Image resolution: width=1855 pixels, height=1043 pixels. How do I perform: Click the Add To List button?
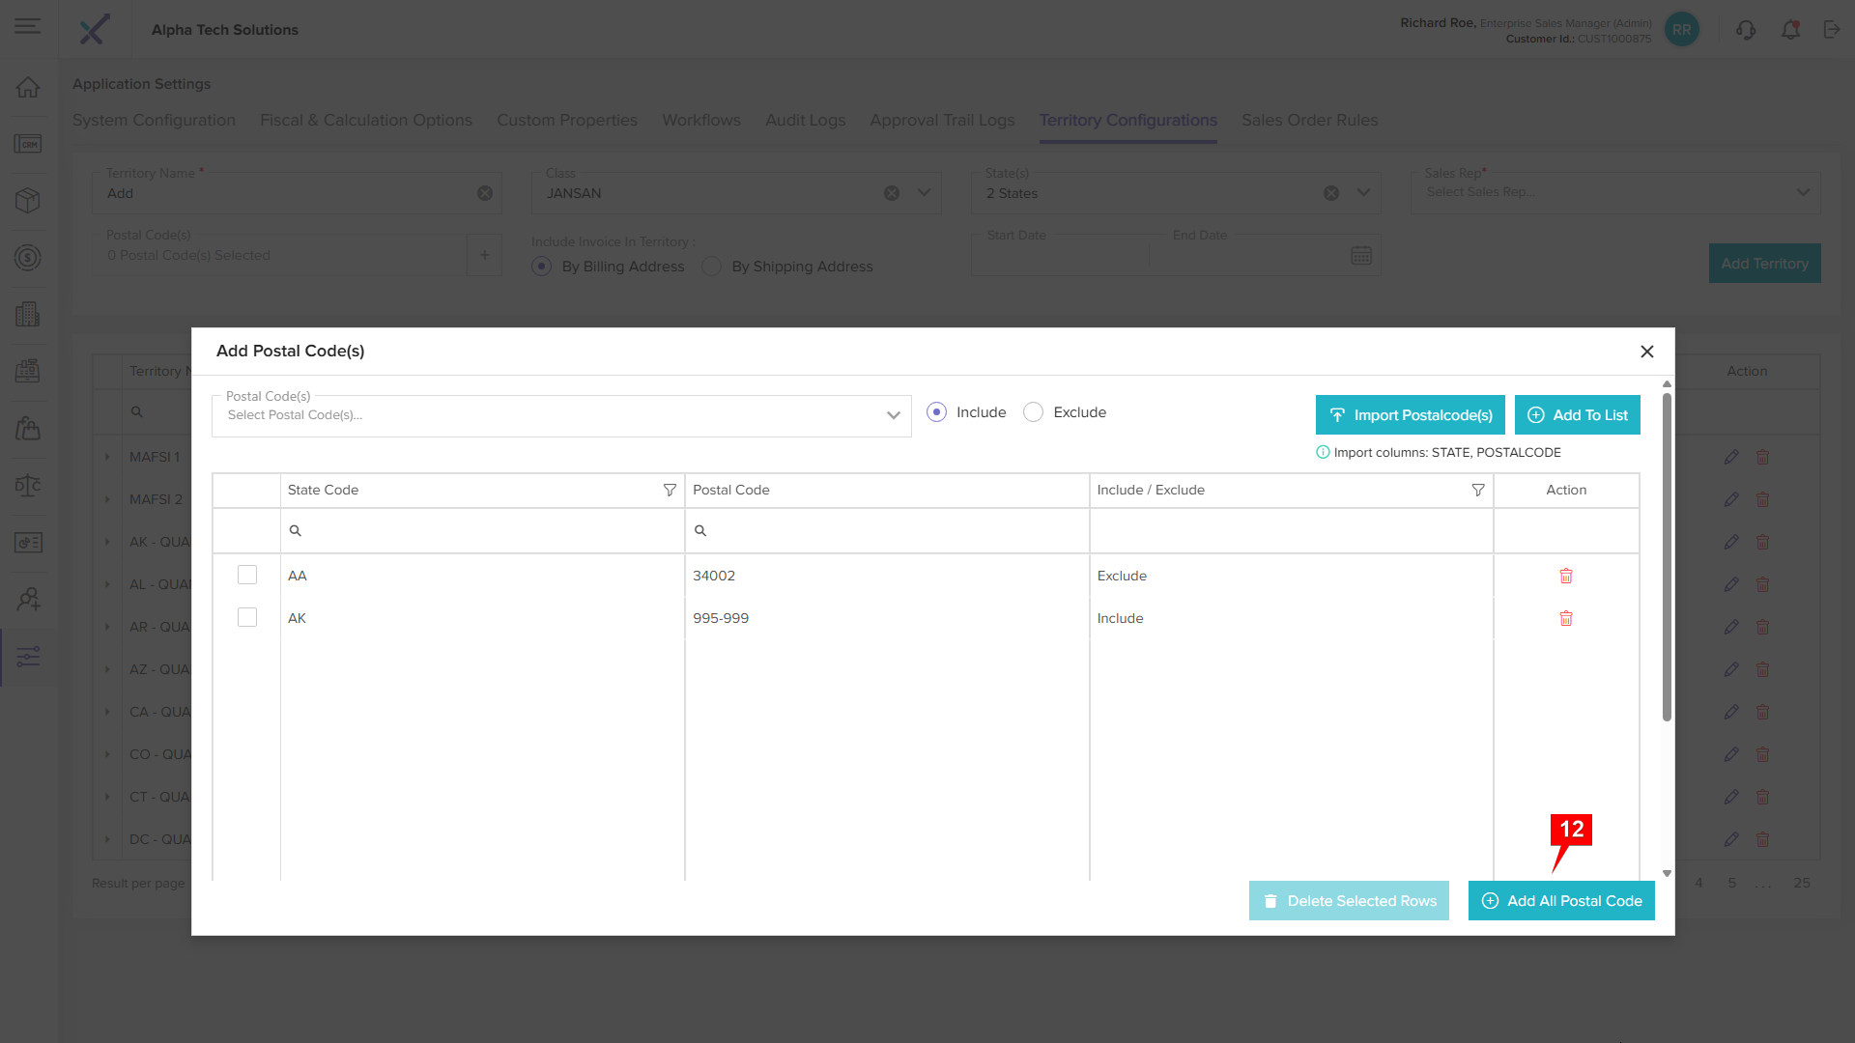tap(1577, 415)
